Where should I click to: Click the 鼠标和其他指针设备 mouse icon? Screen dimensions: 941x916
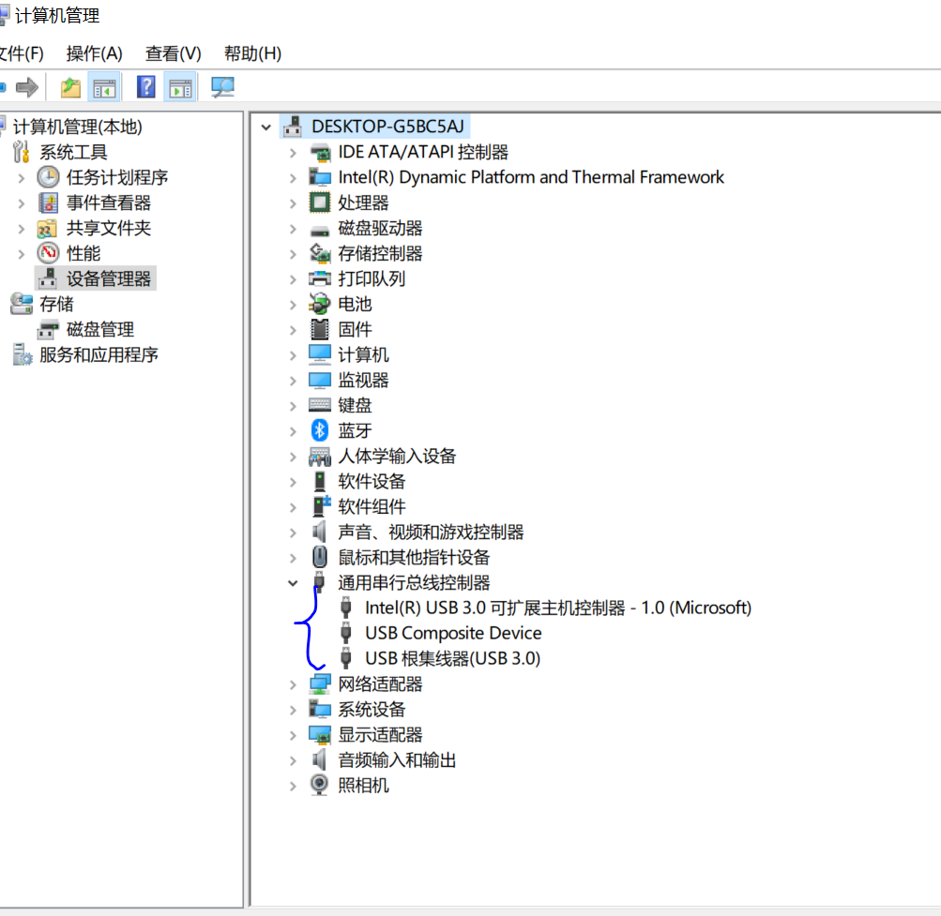[320, 557]
